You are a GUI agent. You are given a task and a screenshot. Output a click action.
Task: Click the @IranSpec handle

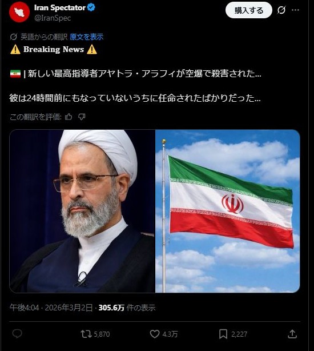(53, 18)
